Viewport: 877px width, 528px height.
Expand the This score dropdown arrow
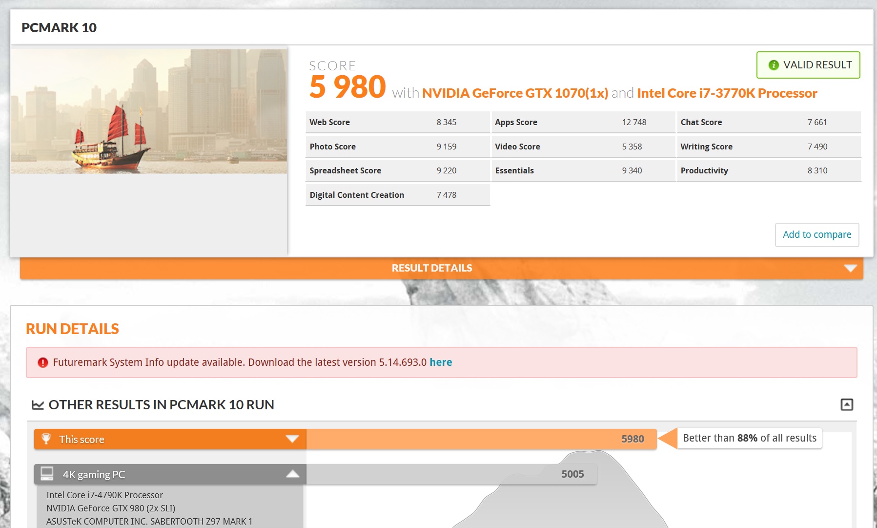[x=292, y=439]
